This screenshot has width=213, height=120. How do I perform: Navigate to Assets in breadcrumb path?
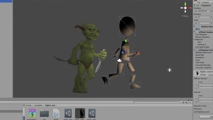[x=29, y=105]
